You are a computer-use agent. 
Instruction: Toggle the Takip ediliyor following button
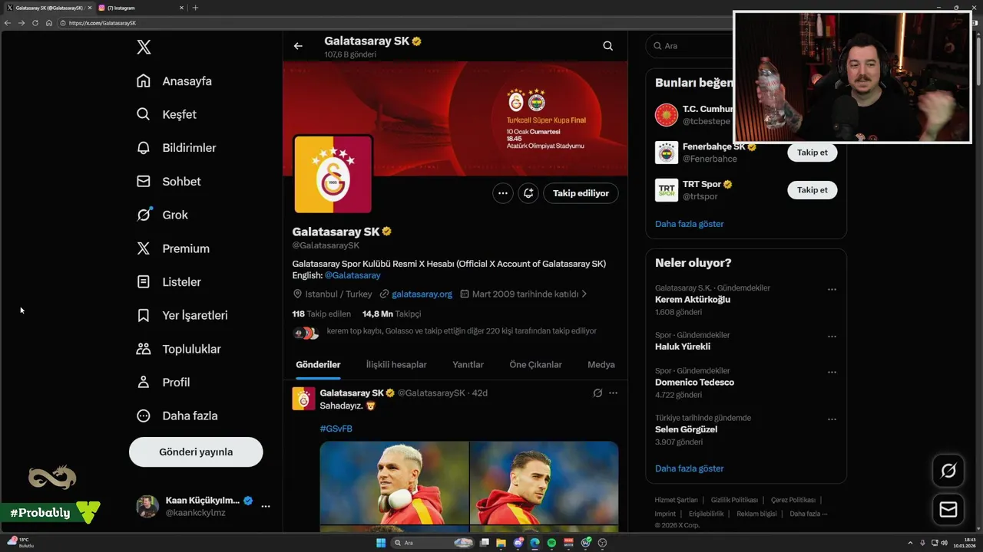pyautogui.click(x=581, y=193)
